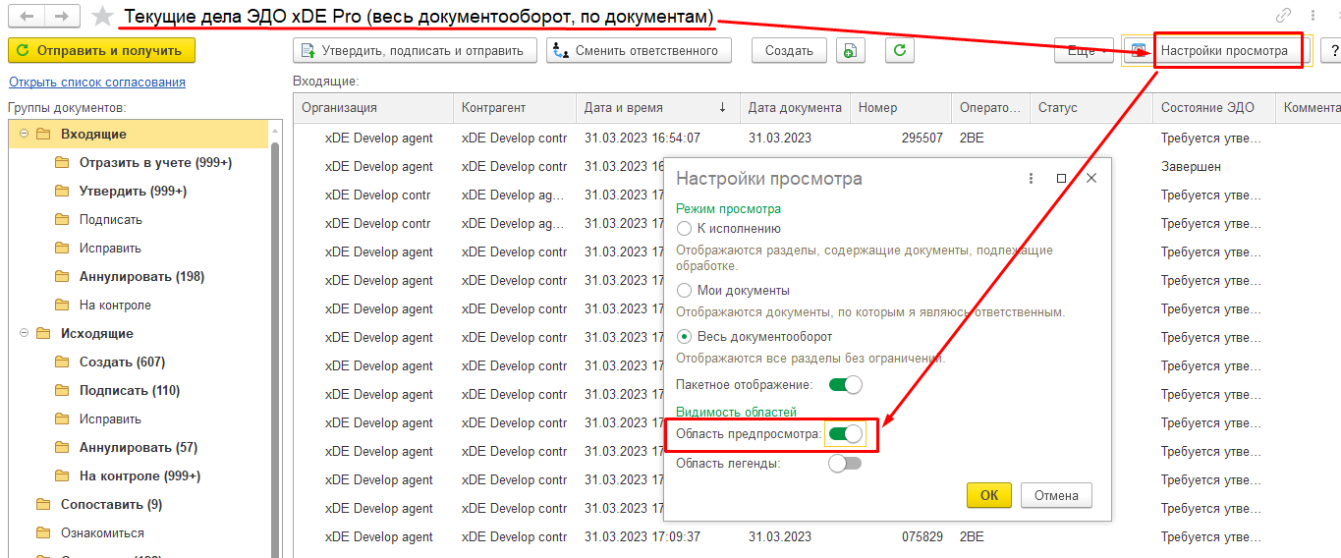
Task: Go forward with the right arrow button
Action: click(61, 16)
